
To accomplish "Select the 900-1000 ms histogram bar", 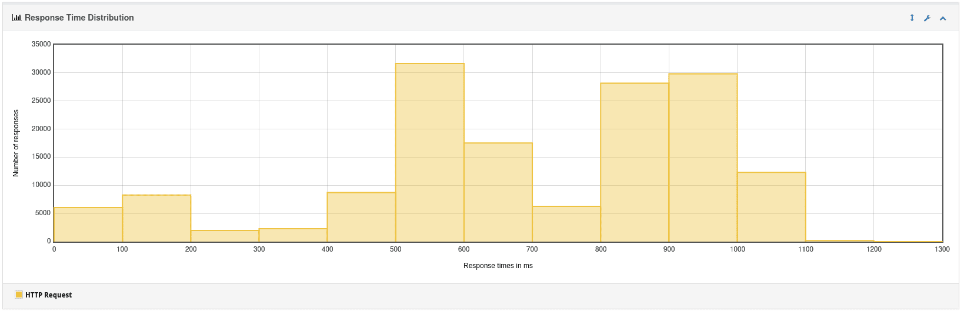I will pyautogui.click(x=703, y=158).
